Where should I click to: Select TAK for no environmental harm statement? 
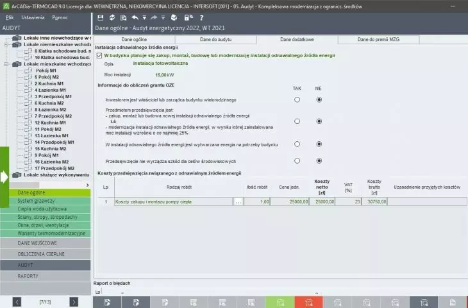[x=297, y=160]
